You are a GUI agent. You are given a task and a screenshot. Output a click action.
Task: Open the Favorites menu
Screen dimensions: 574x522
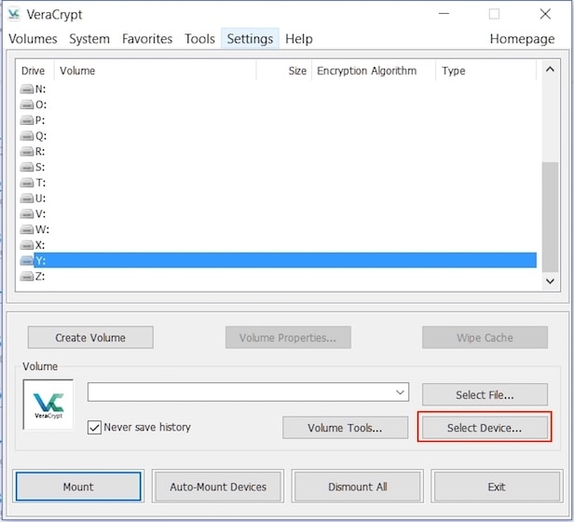147,39
